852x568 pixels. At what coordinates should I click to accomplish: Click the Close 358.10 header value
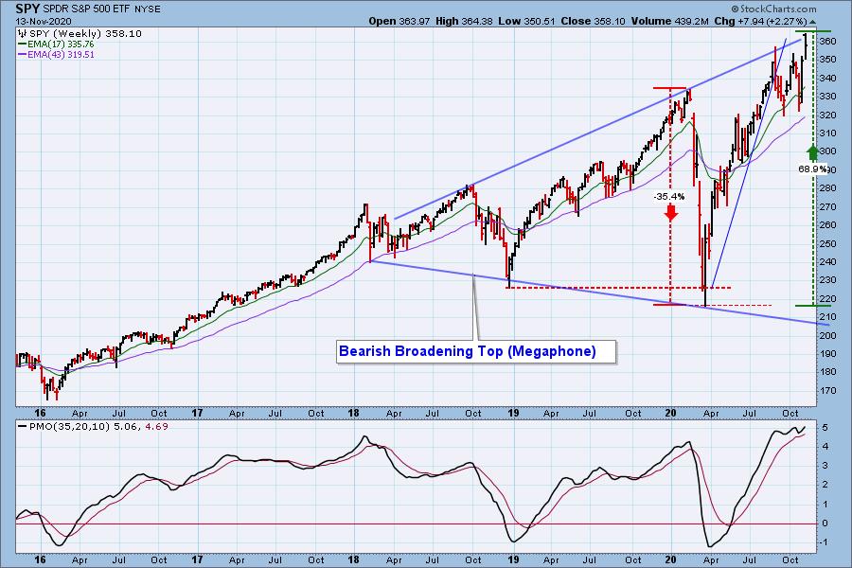pos(593,21)
